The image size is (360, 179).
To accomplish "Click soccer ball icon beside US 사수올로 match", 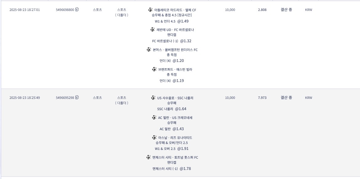I will point(153,98).
